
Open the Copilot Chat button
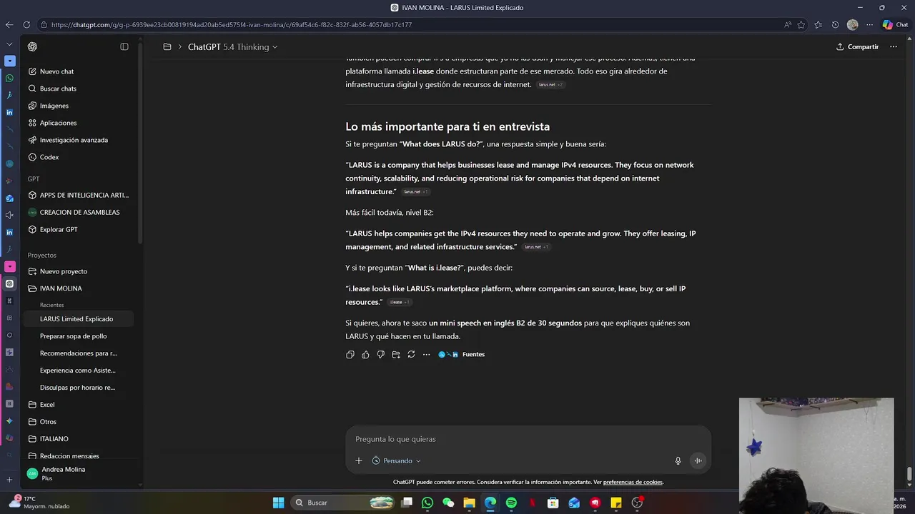click(x=895, y=24)
